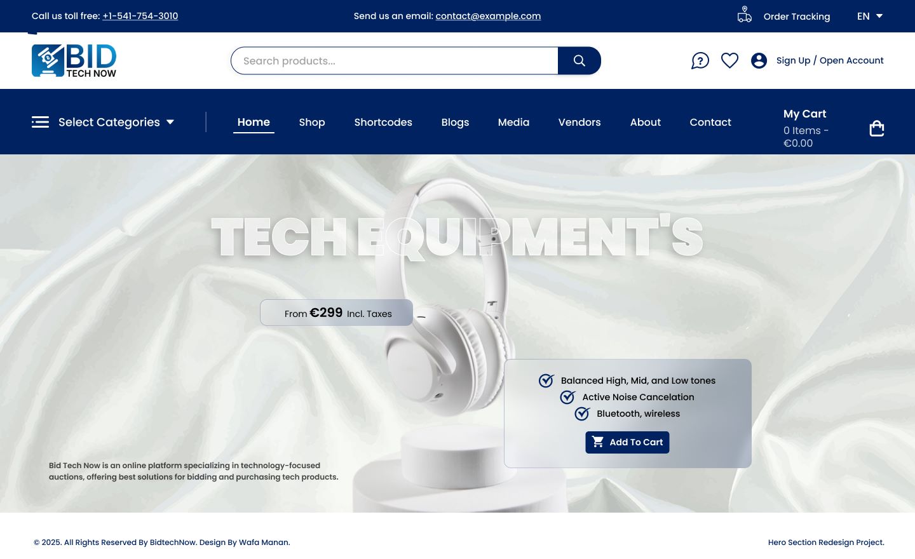Click the Add To Cart button
Screen dimensions: 915x559
click(627, 442)
